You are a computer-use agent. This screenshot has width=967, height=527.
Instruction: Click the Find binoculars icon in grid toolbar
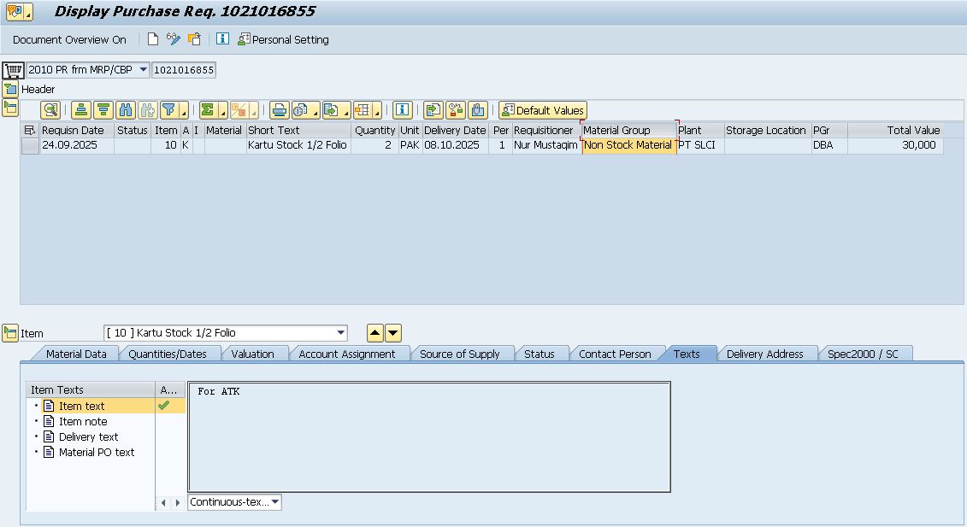pos(126,110)
